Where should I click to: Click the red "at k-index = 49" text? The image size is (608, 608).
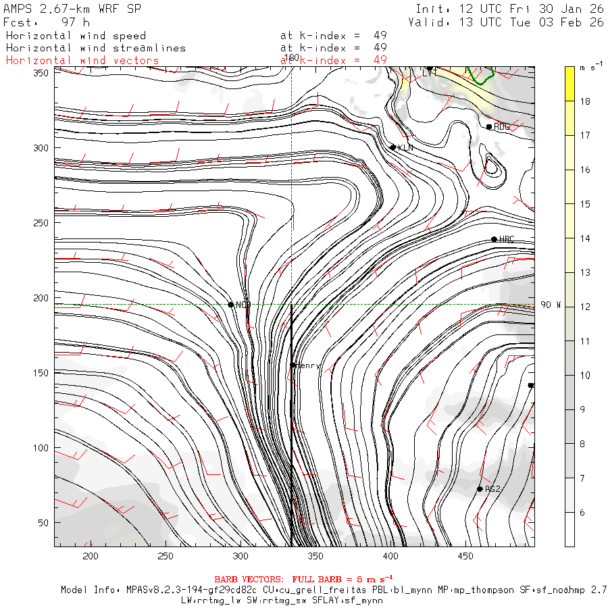click(334, 61)
